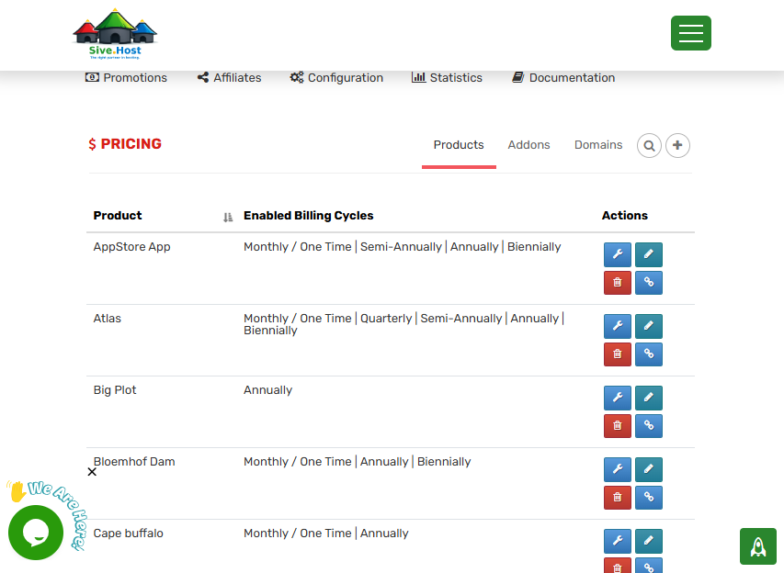Switch to the Addons tab

point(528,145)
